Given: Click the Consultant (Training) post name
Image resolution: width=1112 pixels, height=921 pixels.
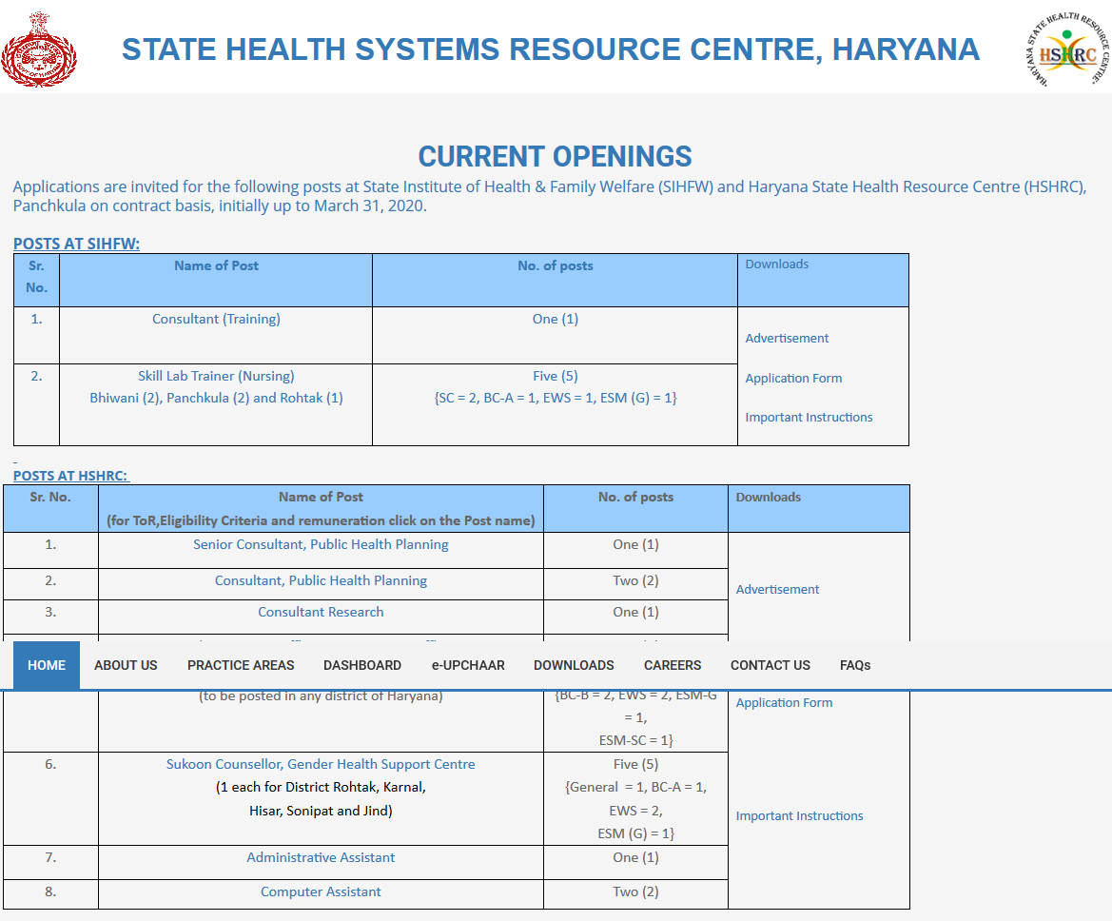Looking at the screenshot, I should (216, 320).
